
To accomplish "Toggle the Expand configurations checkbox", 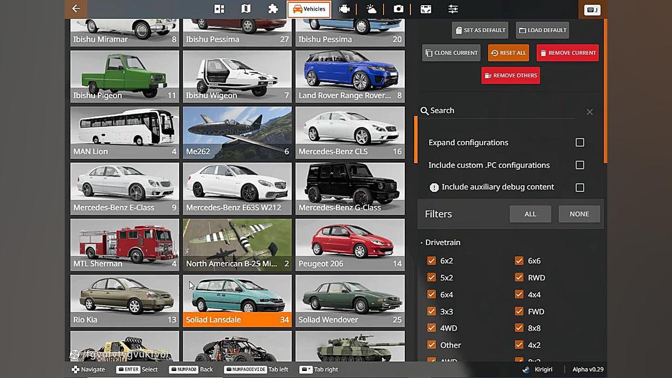I will (x=580, y=142).
